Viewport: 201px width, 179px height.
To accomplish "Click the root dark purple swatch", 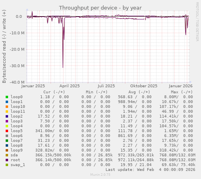I will 7,160.
